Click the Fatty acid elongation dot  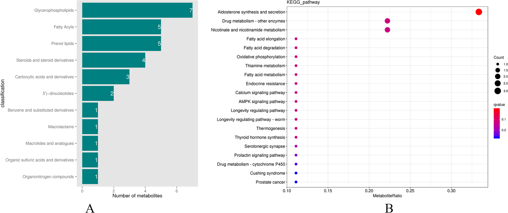click(x=296, y=39)
